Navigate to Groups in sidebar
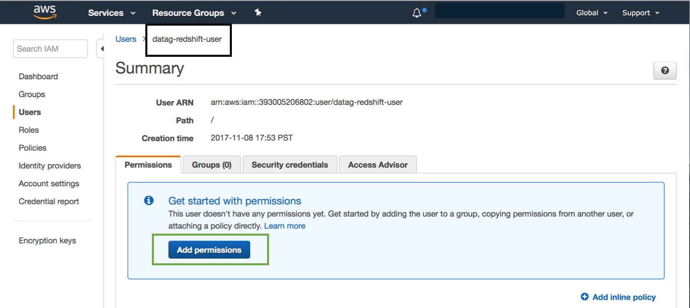The height and width of the screenshot is (308, 690). coord(32,94)
